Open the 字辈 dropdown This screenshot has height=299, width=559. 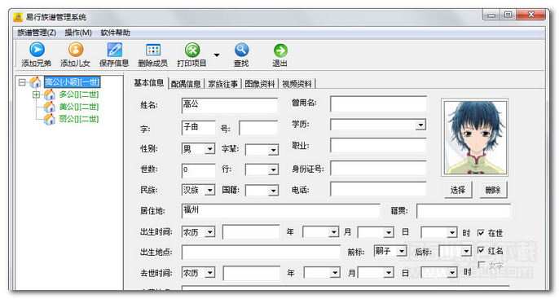click(x=273, y=150)
